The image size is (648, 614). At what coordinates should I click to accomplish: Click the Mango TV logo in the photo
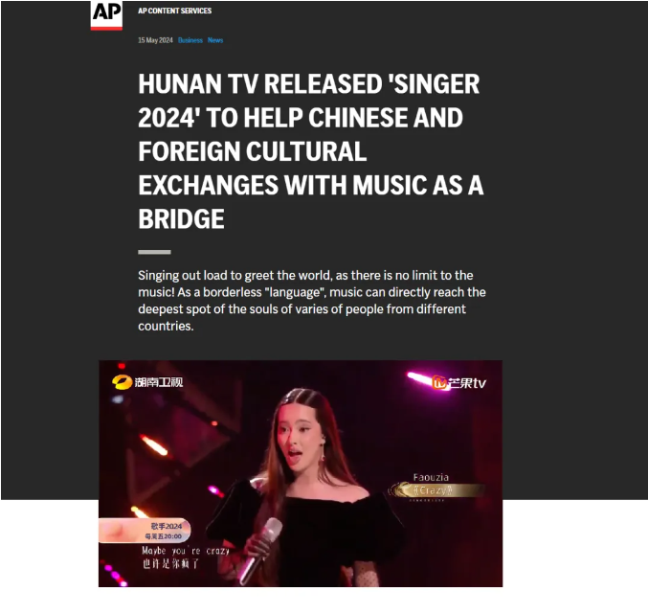[x=459, y=382]
